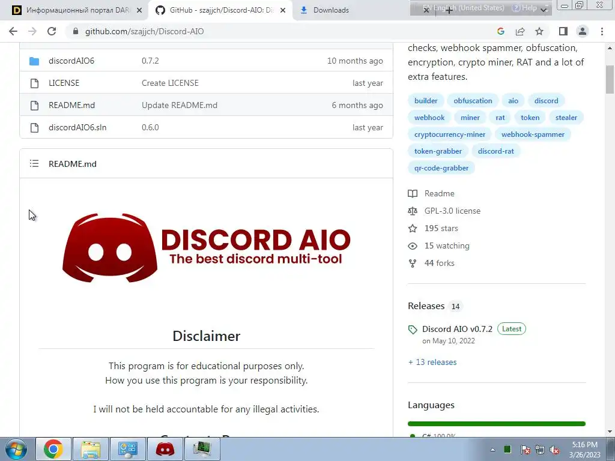The width and height of the screenshot is (615, 461).
Task: Reload the GitHub page
Action: coord(52,31)
